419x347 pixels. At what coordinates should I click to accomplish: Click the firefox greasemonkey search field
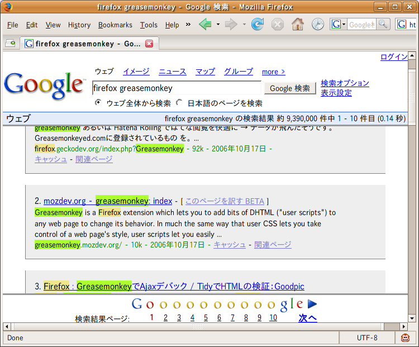tap(177, 88)
